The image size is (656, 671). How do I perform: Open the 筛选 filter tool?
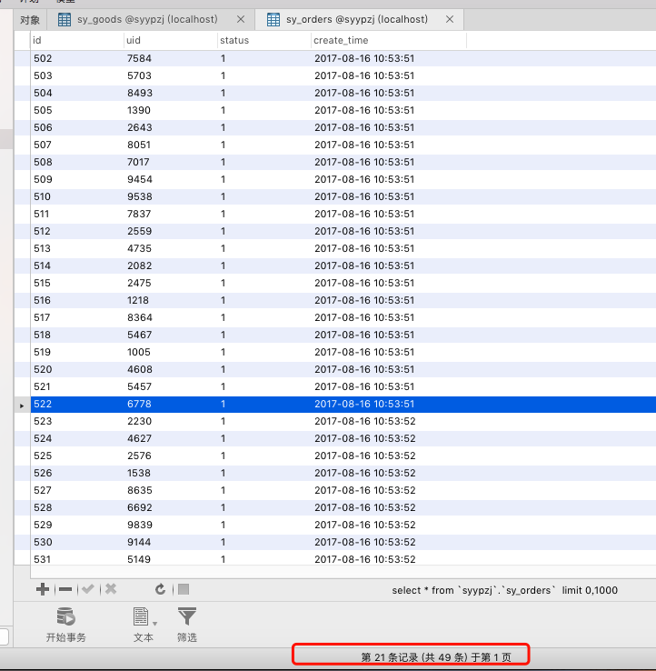coord(186,625)
